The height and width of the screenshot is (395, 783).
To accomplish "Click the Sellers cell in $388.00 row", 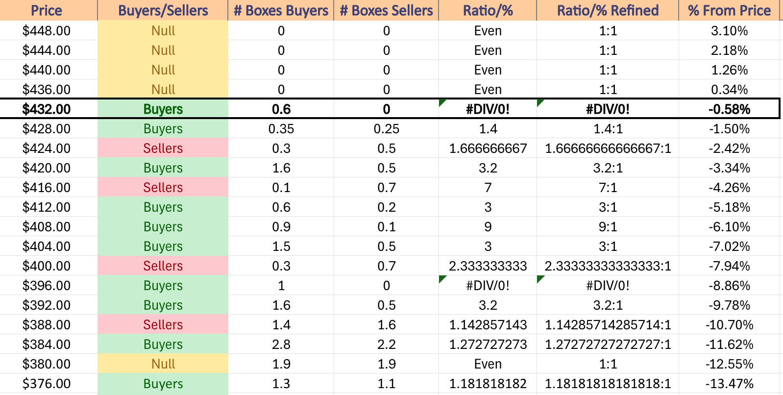I will coord(163,324).
